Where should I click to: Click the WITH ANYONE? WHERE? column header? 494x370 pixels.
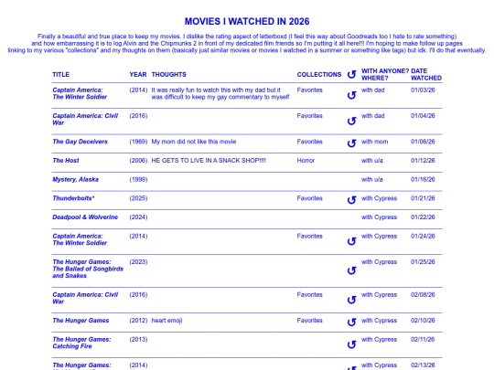coord(385,75)
